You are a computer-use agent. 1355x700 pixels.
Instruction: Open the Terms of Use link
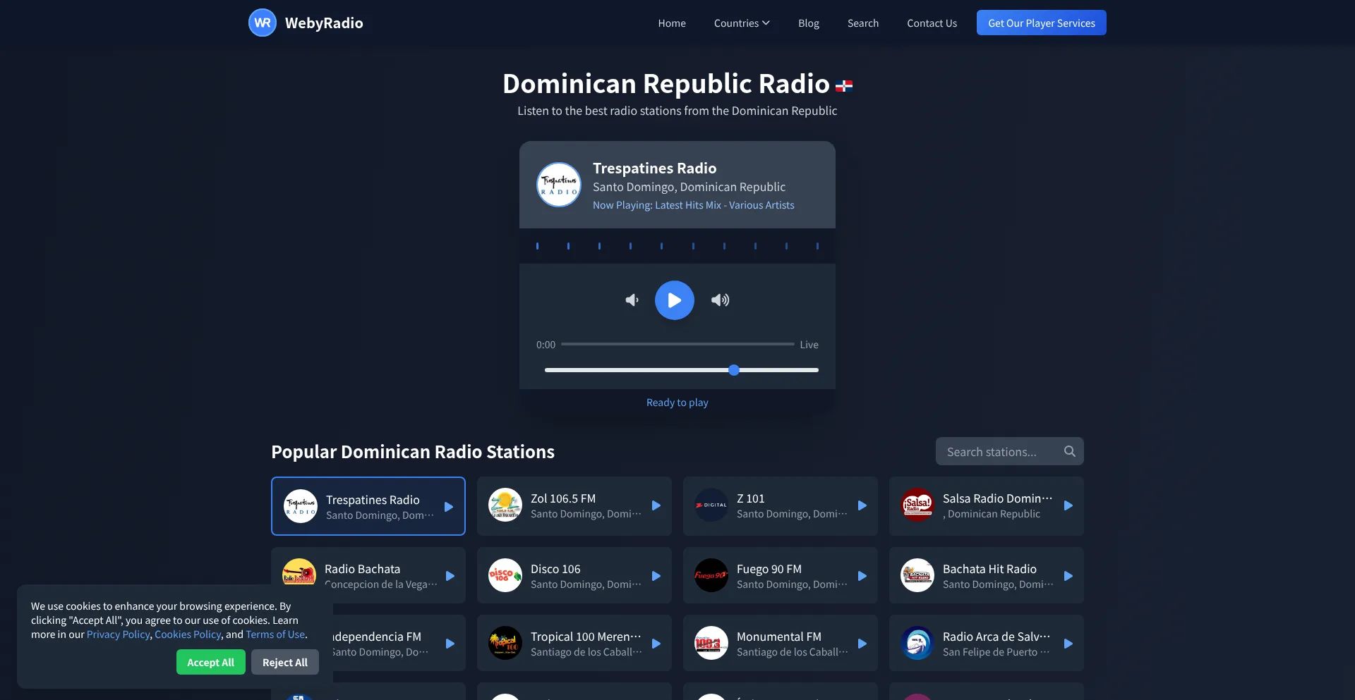276,634
